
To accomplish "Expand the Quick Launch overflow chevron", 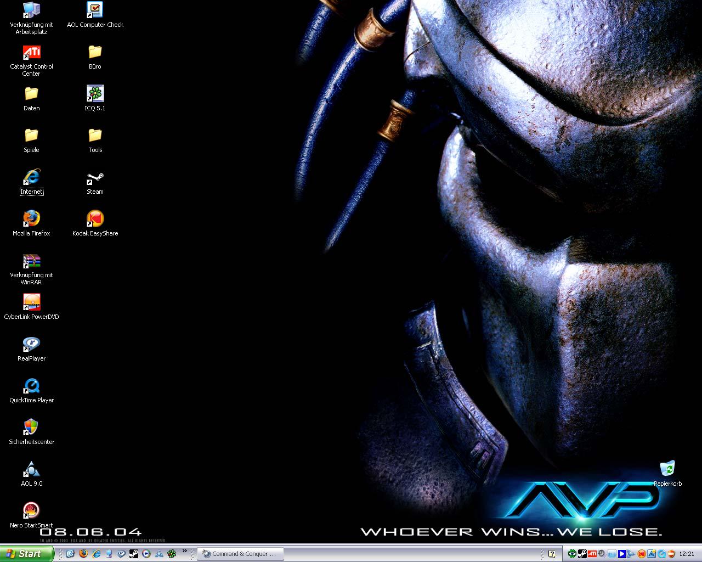I will click(185, 551).
